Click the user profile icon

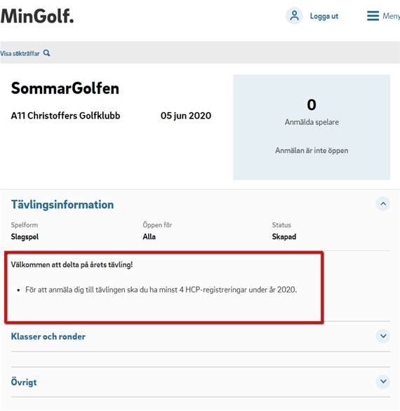pos(294,15)
